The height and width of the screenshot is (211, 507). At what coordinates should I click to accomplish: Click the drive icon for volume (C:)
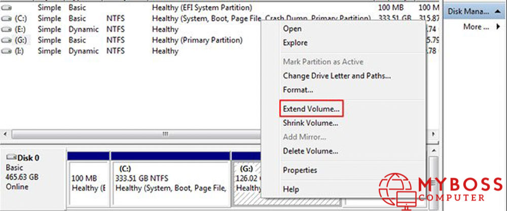[x=7, y=19]
